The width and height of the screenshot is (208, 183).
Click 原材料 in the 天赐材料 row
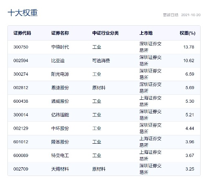point(99,169)
